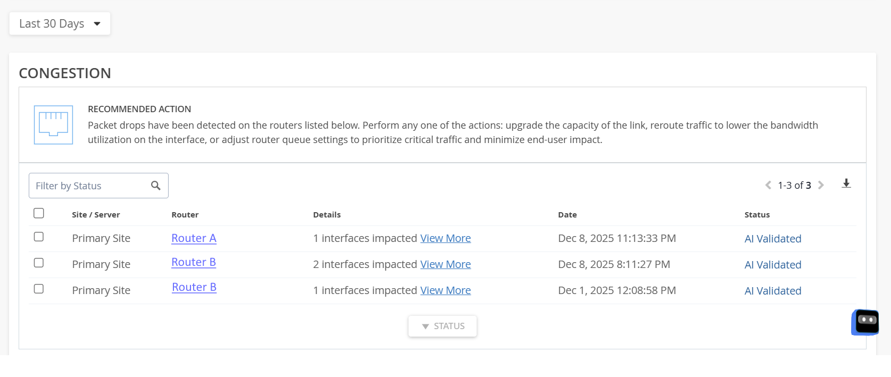Go to next page arrow
891x377 pixels.
(x=821, y=185)
